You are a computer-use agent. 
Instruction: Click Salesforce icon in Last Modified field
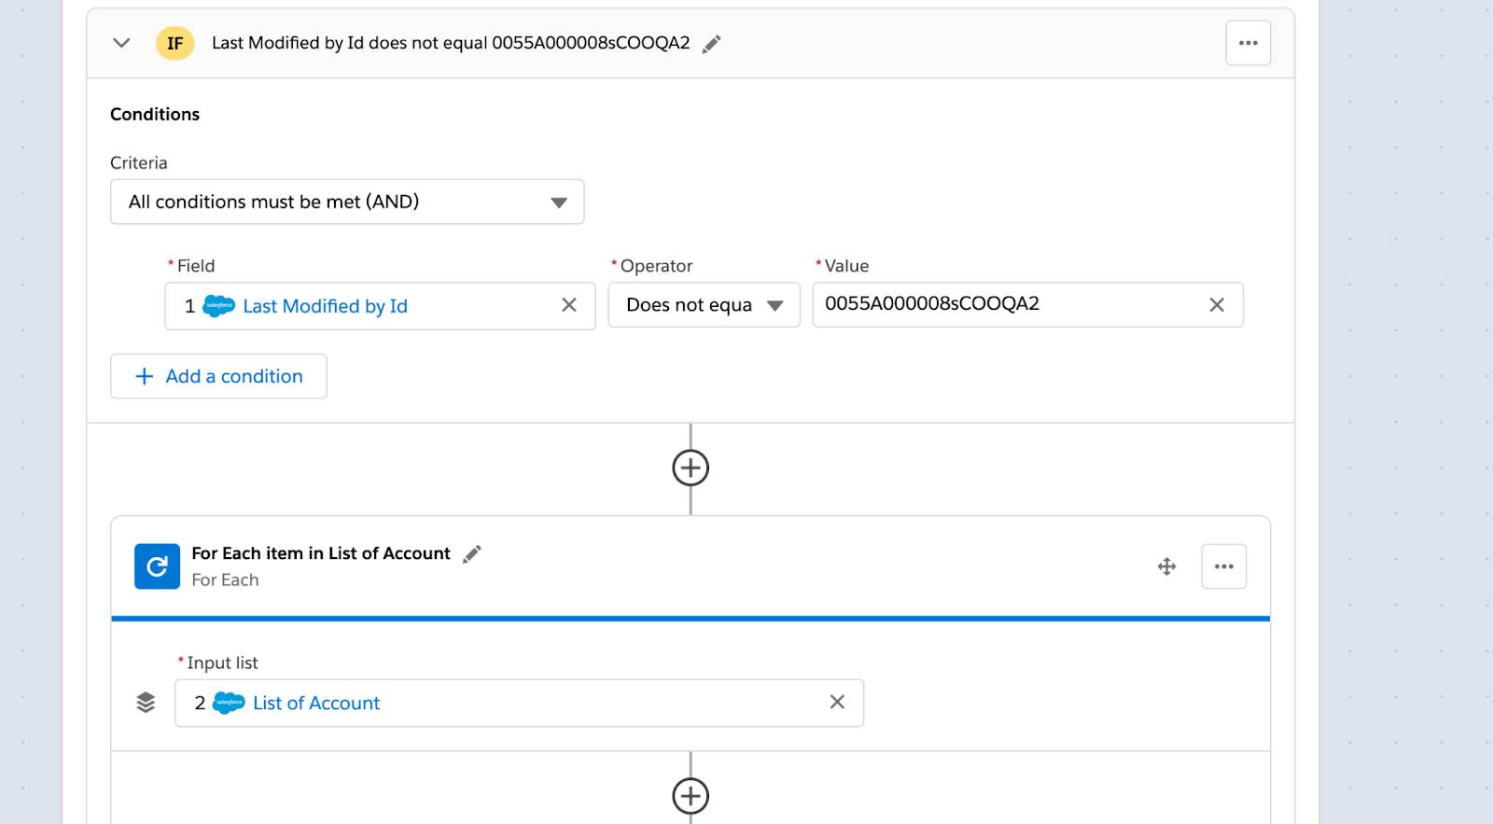[219, 306]
